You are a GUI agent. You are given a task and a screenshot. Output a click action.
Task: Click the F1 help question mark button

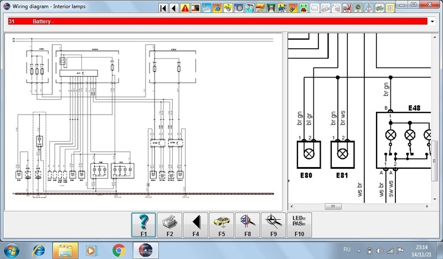143,225
